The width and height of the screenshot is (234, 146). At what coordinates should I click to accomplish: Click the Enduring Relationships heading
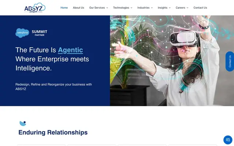click(53, 132)
